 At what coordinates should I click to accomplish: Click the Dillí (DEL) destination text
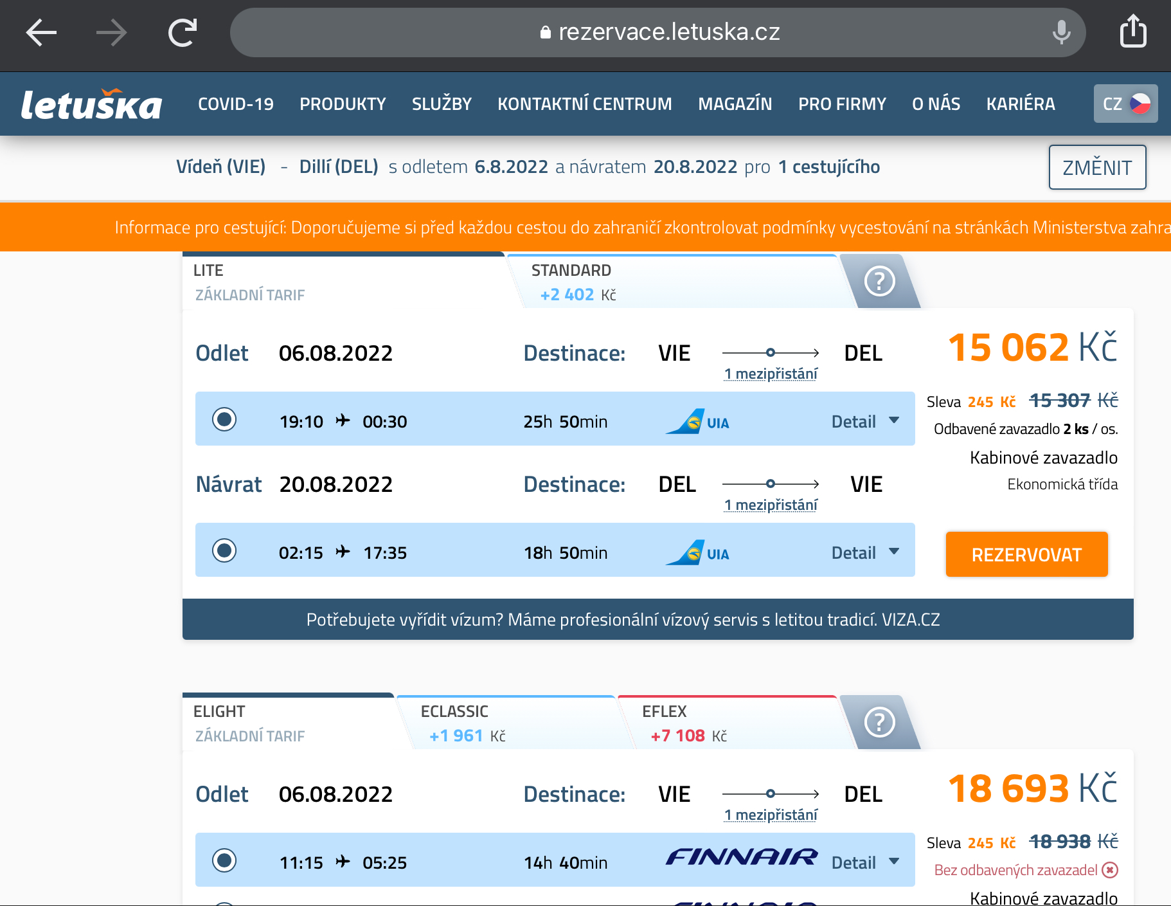(x=339, y=167)
